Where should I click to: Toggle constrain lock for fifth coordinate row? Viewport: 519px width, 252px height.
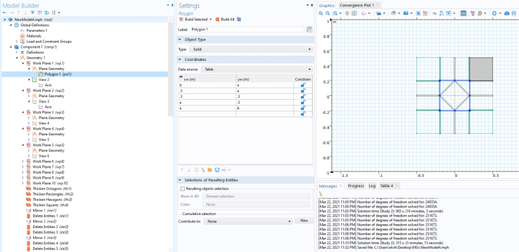(303, 108)
